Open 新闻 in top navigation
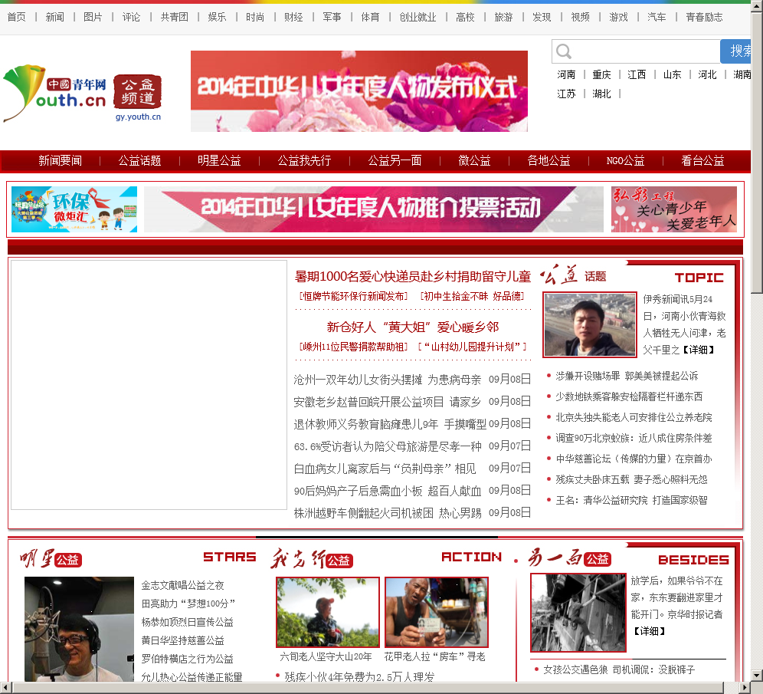The width and height of the screenshot is (763, 694). (55, 17)
